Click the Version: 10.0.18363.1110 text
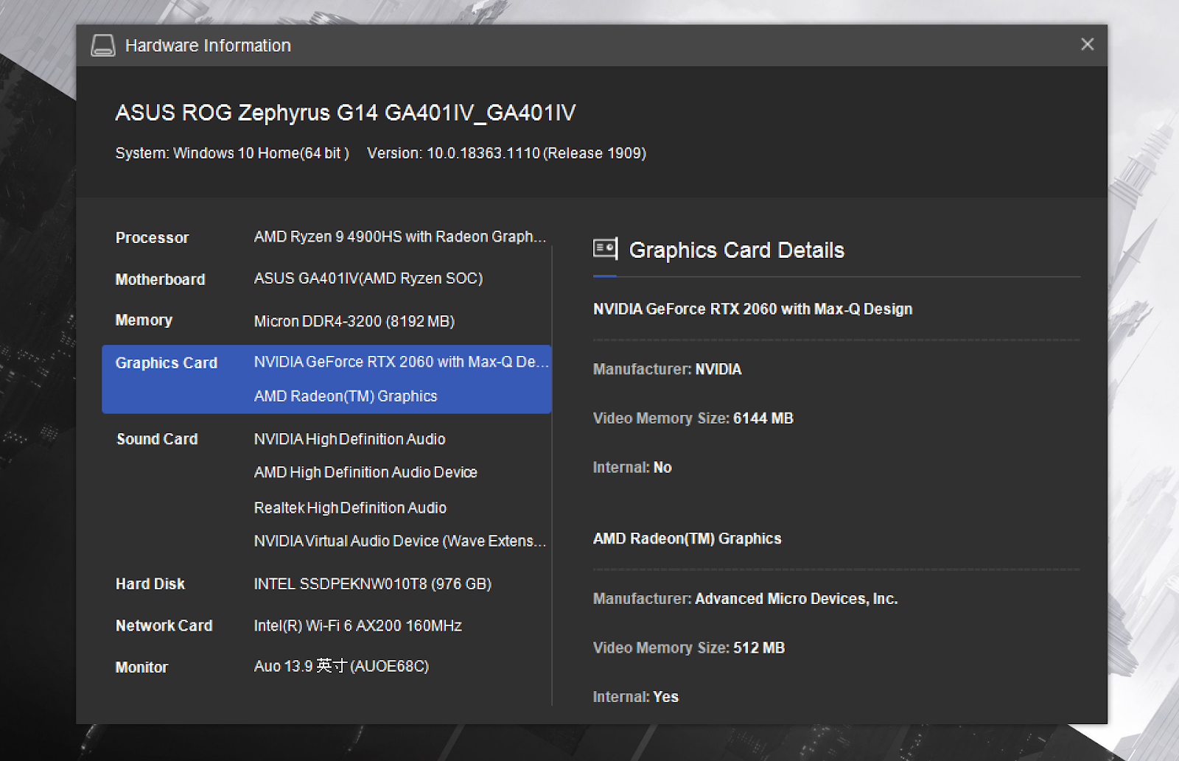The image size is (1179, 761). pos(507,153)
